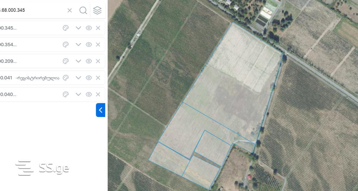Collapse the side panel with the blue arrow
Image resolution: width=358 pixels, height=191 pixels.
(x=101, y=110)
